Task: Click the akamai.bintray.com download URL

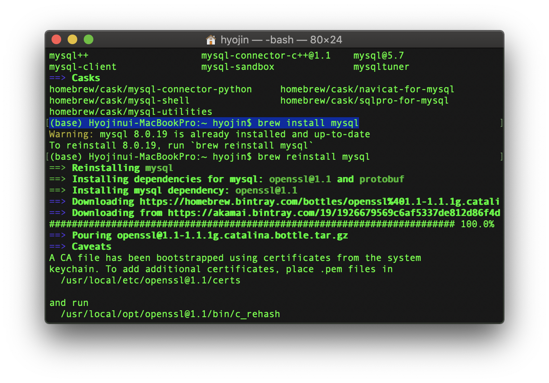Action: 334,213
